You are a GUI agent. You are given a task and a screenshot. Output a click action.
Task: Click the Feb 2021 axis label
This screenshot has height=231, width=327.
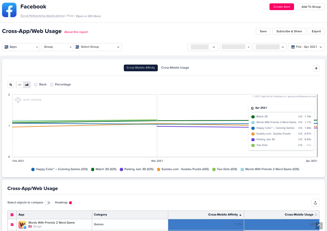(x=19, y=161)
